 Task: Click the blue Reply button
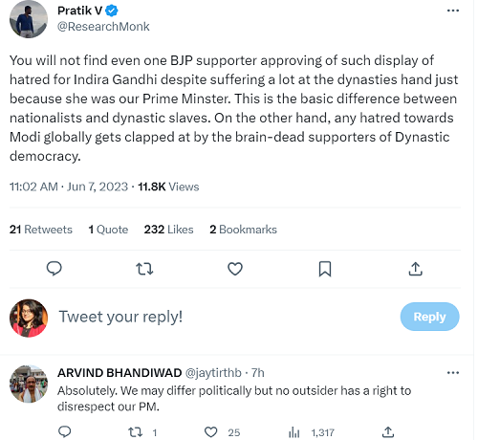pos(429,317)
